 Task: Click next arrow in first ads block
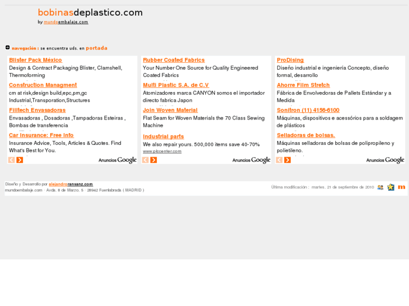pyautogui.click(x=20, y=160)
